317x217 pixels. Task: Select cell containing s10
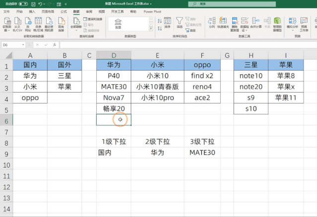[x=251, y=109]
